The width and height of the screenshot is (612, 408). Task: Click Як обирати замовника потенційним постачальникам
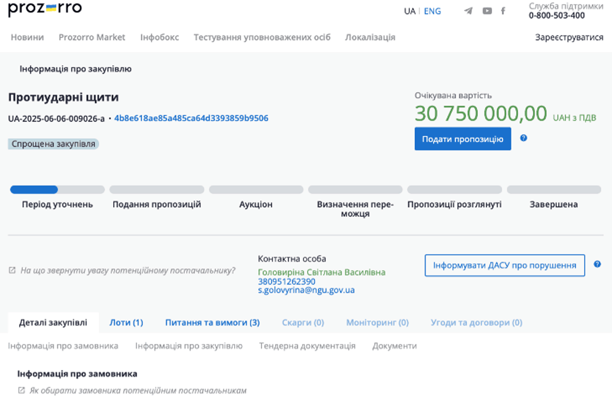(x=138, y=391)
